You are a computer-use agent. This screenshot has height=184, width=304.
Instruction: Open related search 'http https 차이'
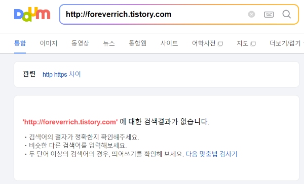(x=61, y=74)
